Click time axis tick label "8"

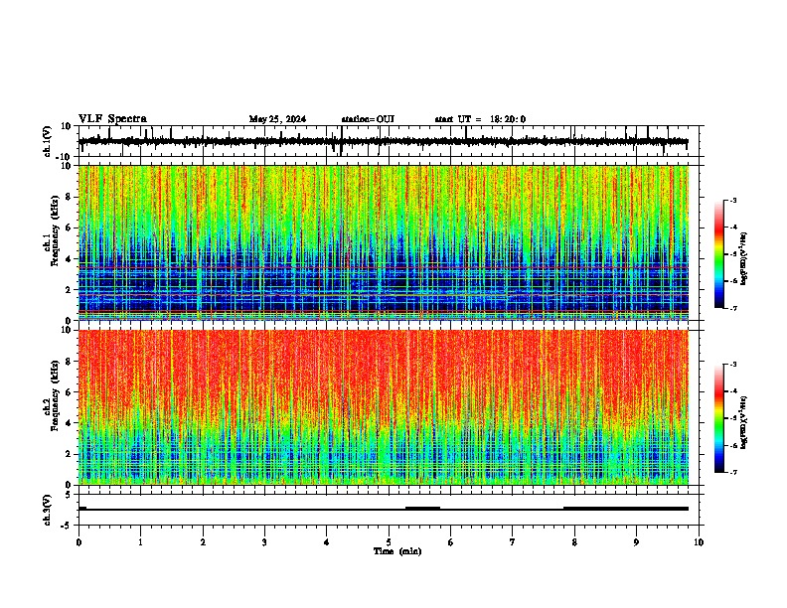point(574,542)
